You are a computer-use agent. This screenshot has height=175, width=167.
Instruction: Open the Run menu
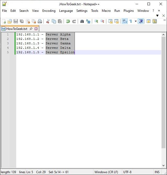pyautogui.click(x=117, y=11)
